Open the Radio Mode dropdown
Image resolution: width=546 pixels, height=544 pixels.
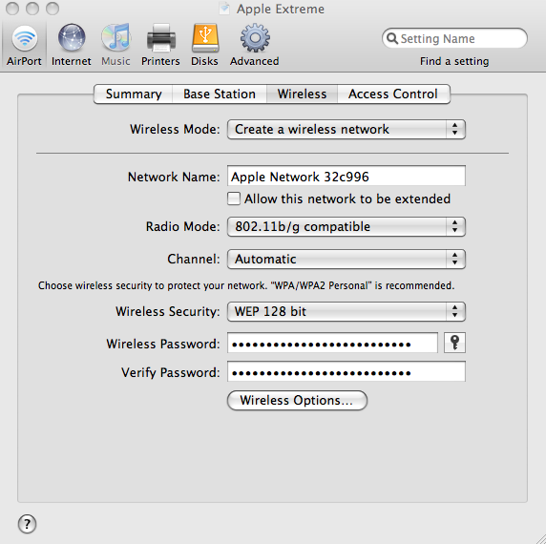346,227
